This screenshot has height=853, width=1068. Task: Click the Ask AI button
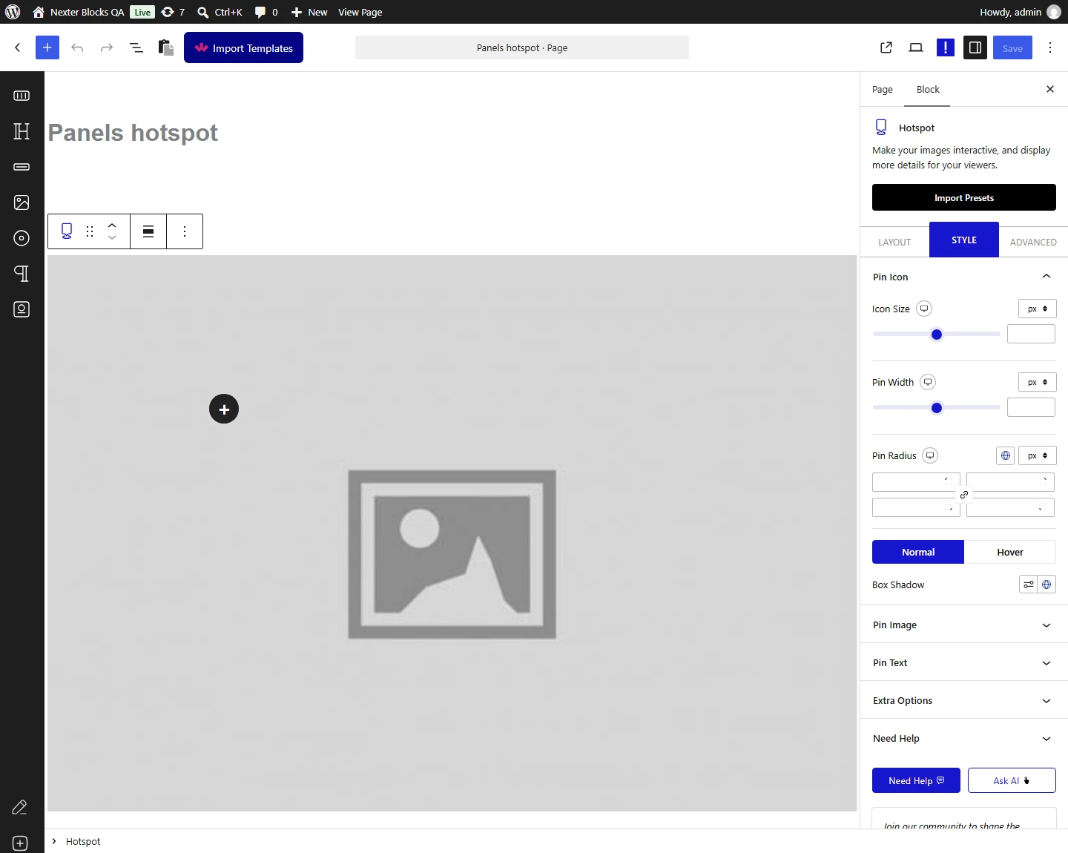tap(1012, 780)
